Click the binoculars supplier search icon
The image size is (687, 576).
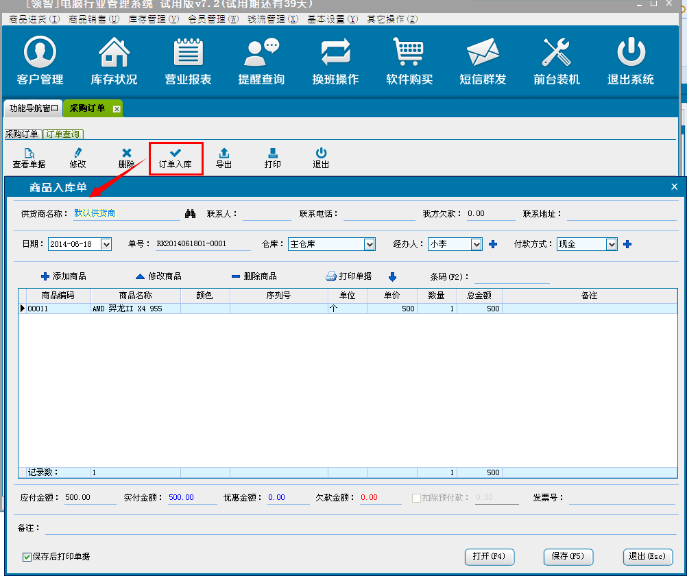[x=191, y=214]
